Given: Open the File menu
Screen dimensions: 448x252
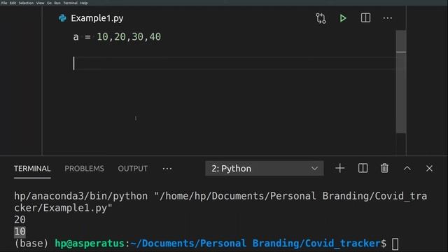Looking at the screenshot, I should (4, 3).
